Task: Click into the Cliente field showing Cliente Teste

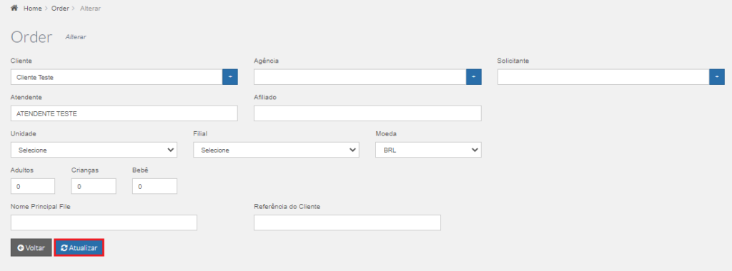Action: tap(117, 77)
